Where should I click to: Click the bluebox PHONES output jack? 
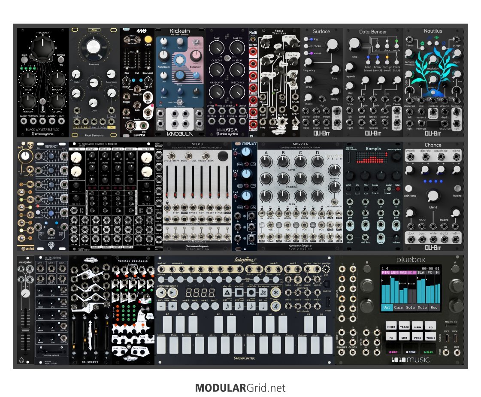pyautogui.click(x=342, y=352)
